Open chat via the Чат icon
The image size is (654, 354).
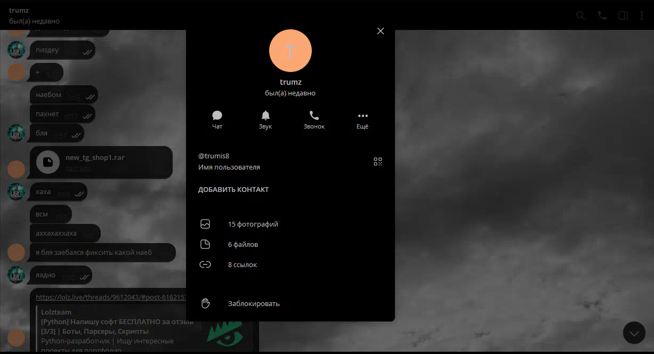coord(217,119)
